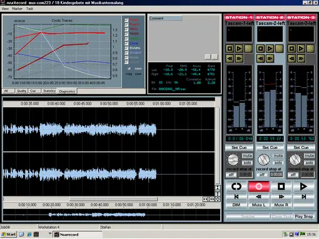The image size is (319, 239).
Task: Open the Marker menu
Action: 17,9
